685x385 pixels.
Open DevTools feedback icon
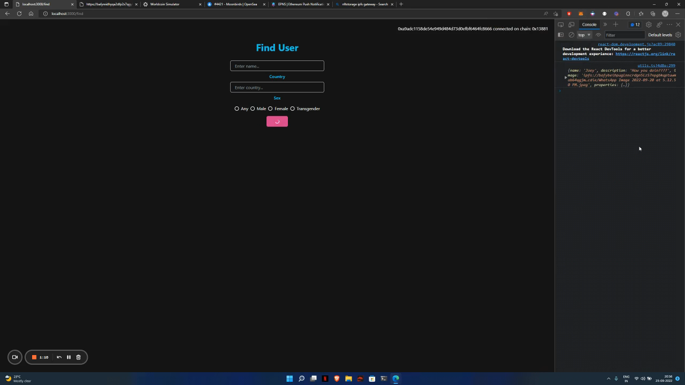coord(659,25)
